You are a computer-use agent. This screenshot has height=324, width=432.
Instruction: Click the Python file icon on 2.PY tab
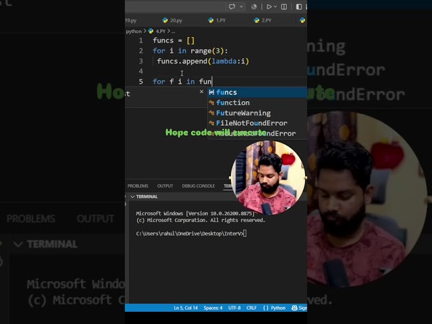coord(256,20)
